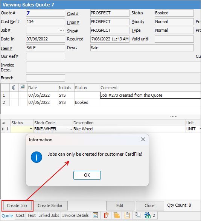The image size is (201, 221).
Task: Open the Job# lookup ellipsis
Action: point(62,30)
